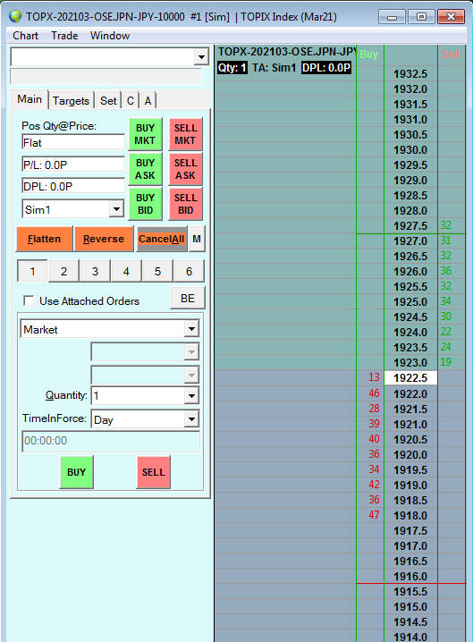Open the A tab
This screenshot has height=642, width=473.
point(148,101)
